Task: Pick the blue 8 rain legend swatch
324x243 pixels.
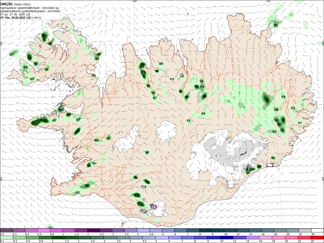Action: coord(201,238)
